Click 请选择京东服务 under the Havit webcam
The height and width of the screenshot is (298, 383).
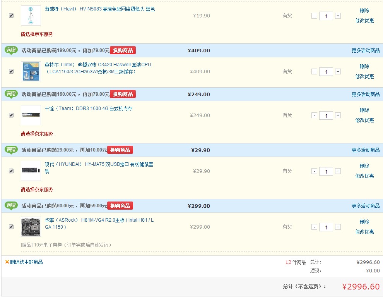coord(37,34)
